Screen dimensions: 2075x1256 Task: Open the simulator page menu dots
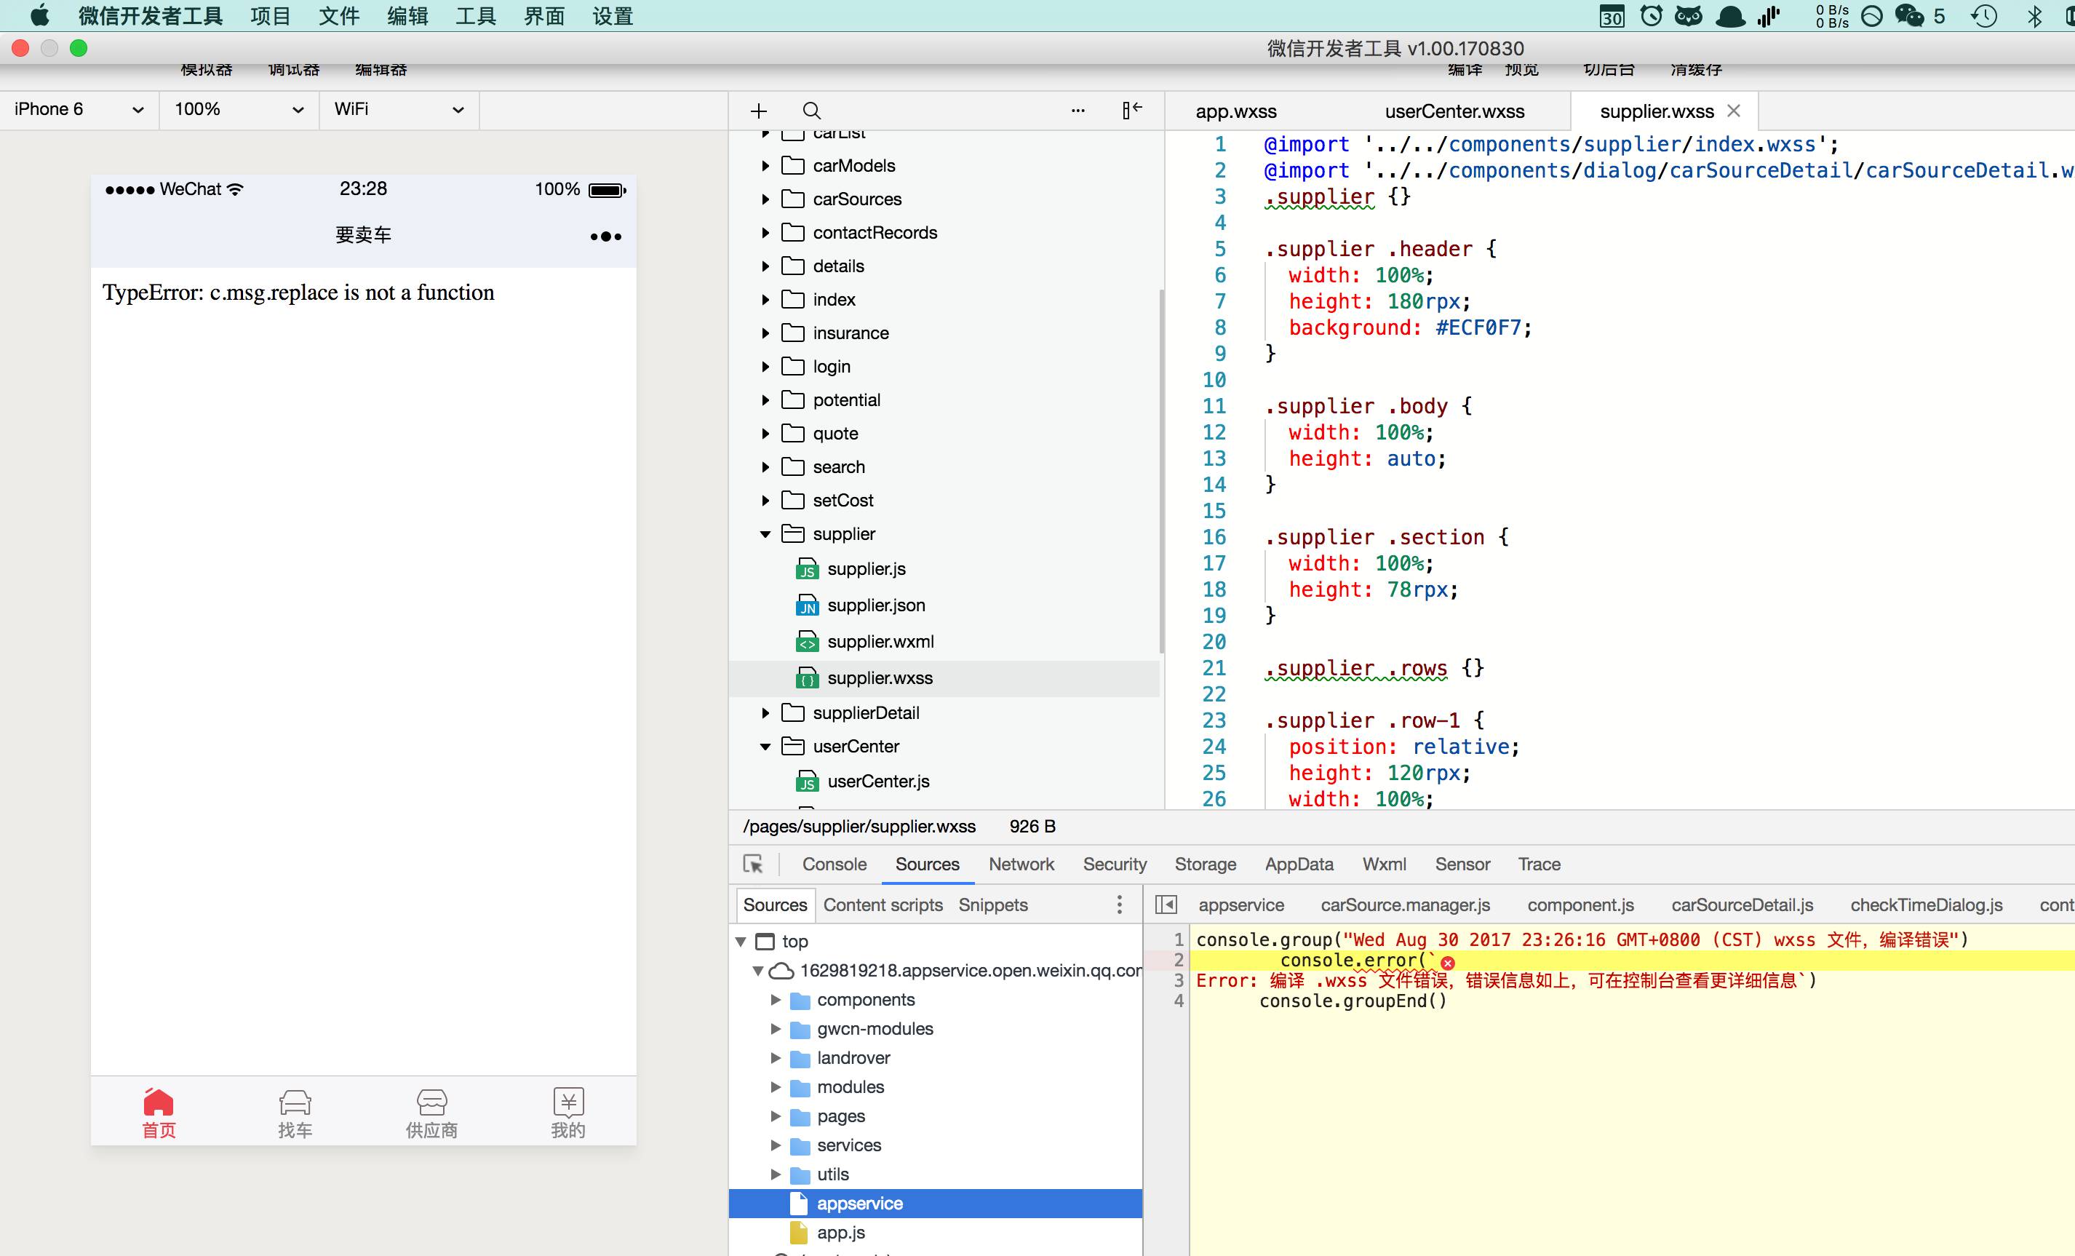pos(605,237)
